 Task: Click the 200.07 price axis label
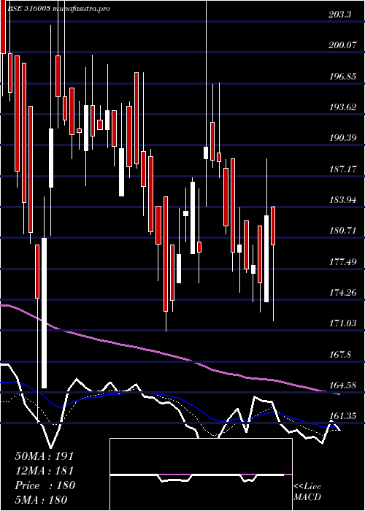click(342, 45)
